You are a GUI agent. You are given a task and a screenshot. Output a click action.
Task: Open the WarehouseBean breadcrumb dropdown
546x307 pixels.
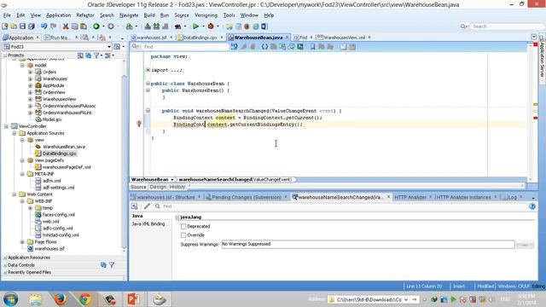(172, 180)
